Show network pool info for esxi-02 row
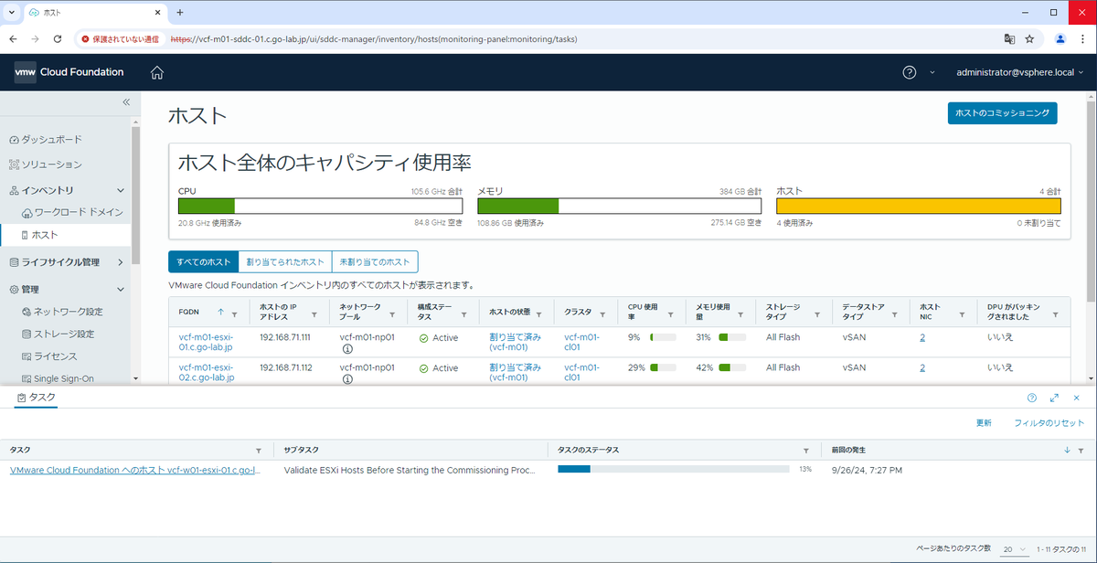The height and width of the screenshot is (563, 1097). 348,378
